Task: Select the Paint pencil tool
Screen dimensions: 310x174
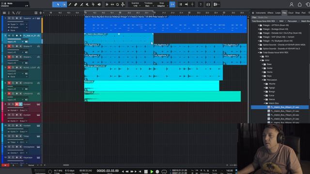Action: [70, 4]
